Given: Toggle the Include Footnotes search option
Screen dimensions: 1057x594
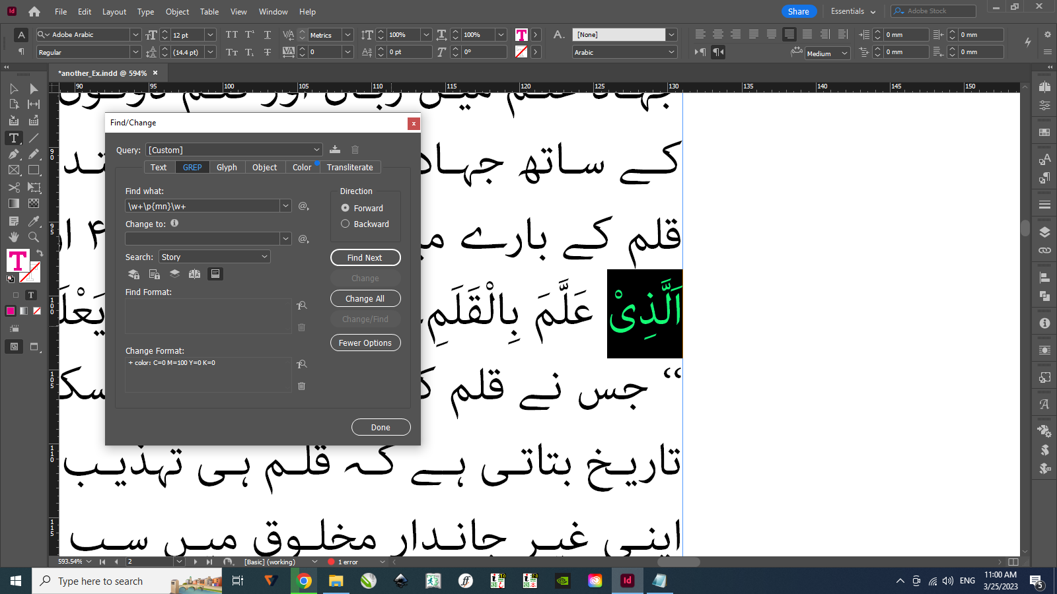Looking at the screenshot, I should click(x=215, y=274).
